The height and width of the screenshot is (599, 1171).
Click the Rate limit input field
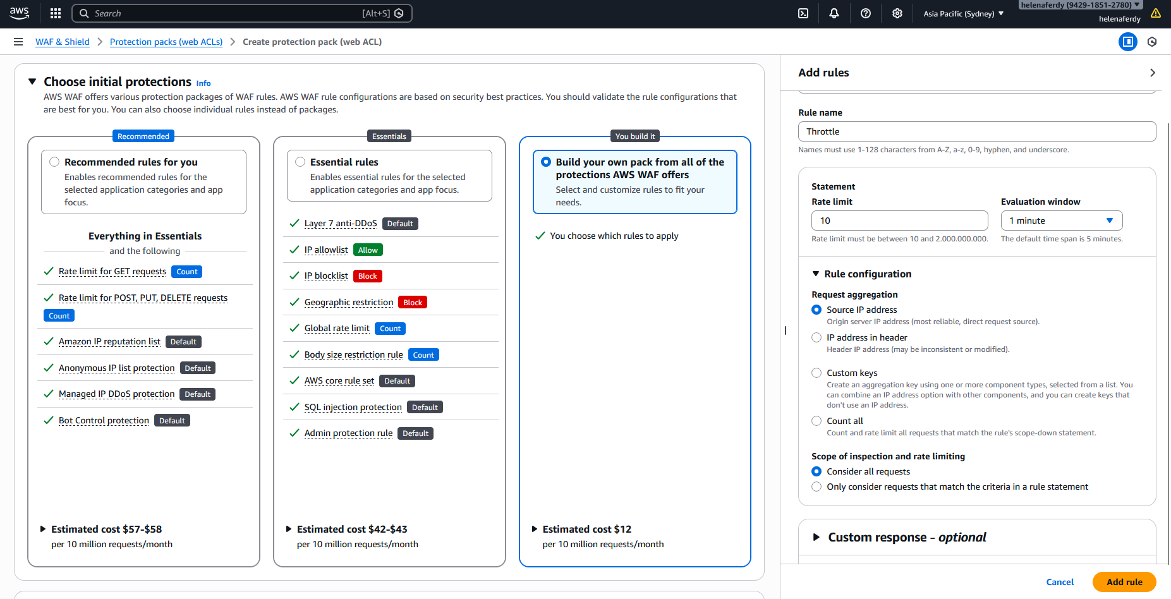pos(899,221)
